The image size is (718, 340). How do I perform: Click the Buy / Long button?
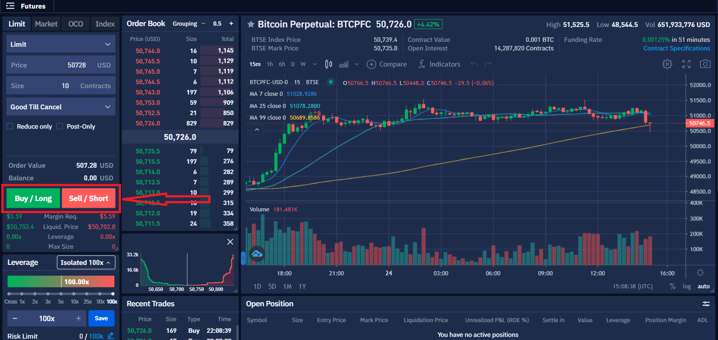point(33,198)
